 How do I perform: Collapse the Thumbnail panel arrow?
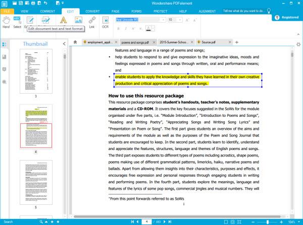click(x=64, y=44)
